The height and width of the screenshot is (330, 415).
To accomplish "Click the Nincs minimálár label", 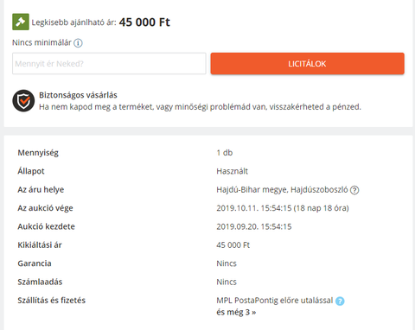I will coord(41,42).
